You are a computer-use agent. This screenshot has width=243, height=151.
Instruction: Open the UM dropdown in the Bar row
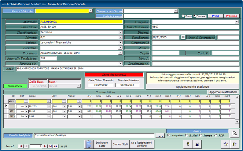pyautogui.click(x=26, y=116)
